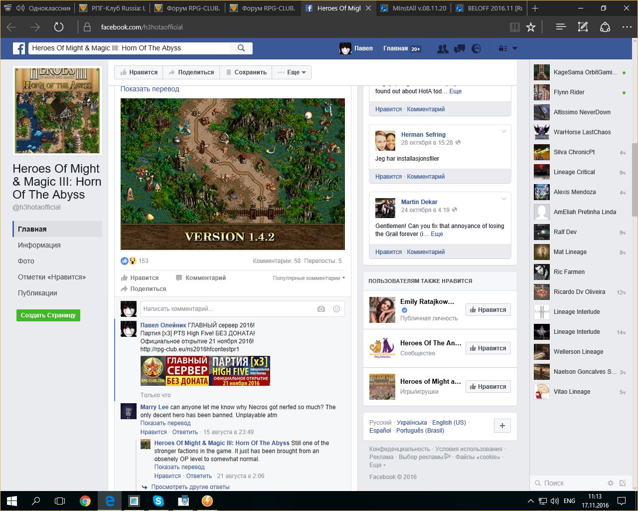Open the Популярные комментарии sort dropdown
Viewport: 638px width, 511px height.
[x=309, y=278]
